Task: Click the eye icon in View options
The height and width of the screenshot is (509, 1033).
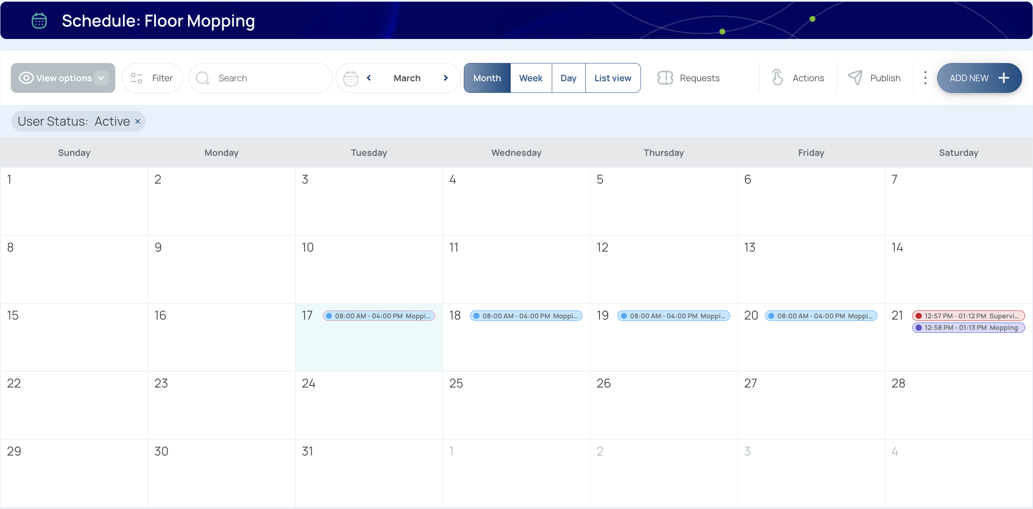Action: (26, 78)
